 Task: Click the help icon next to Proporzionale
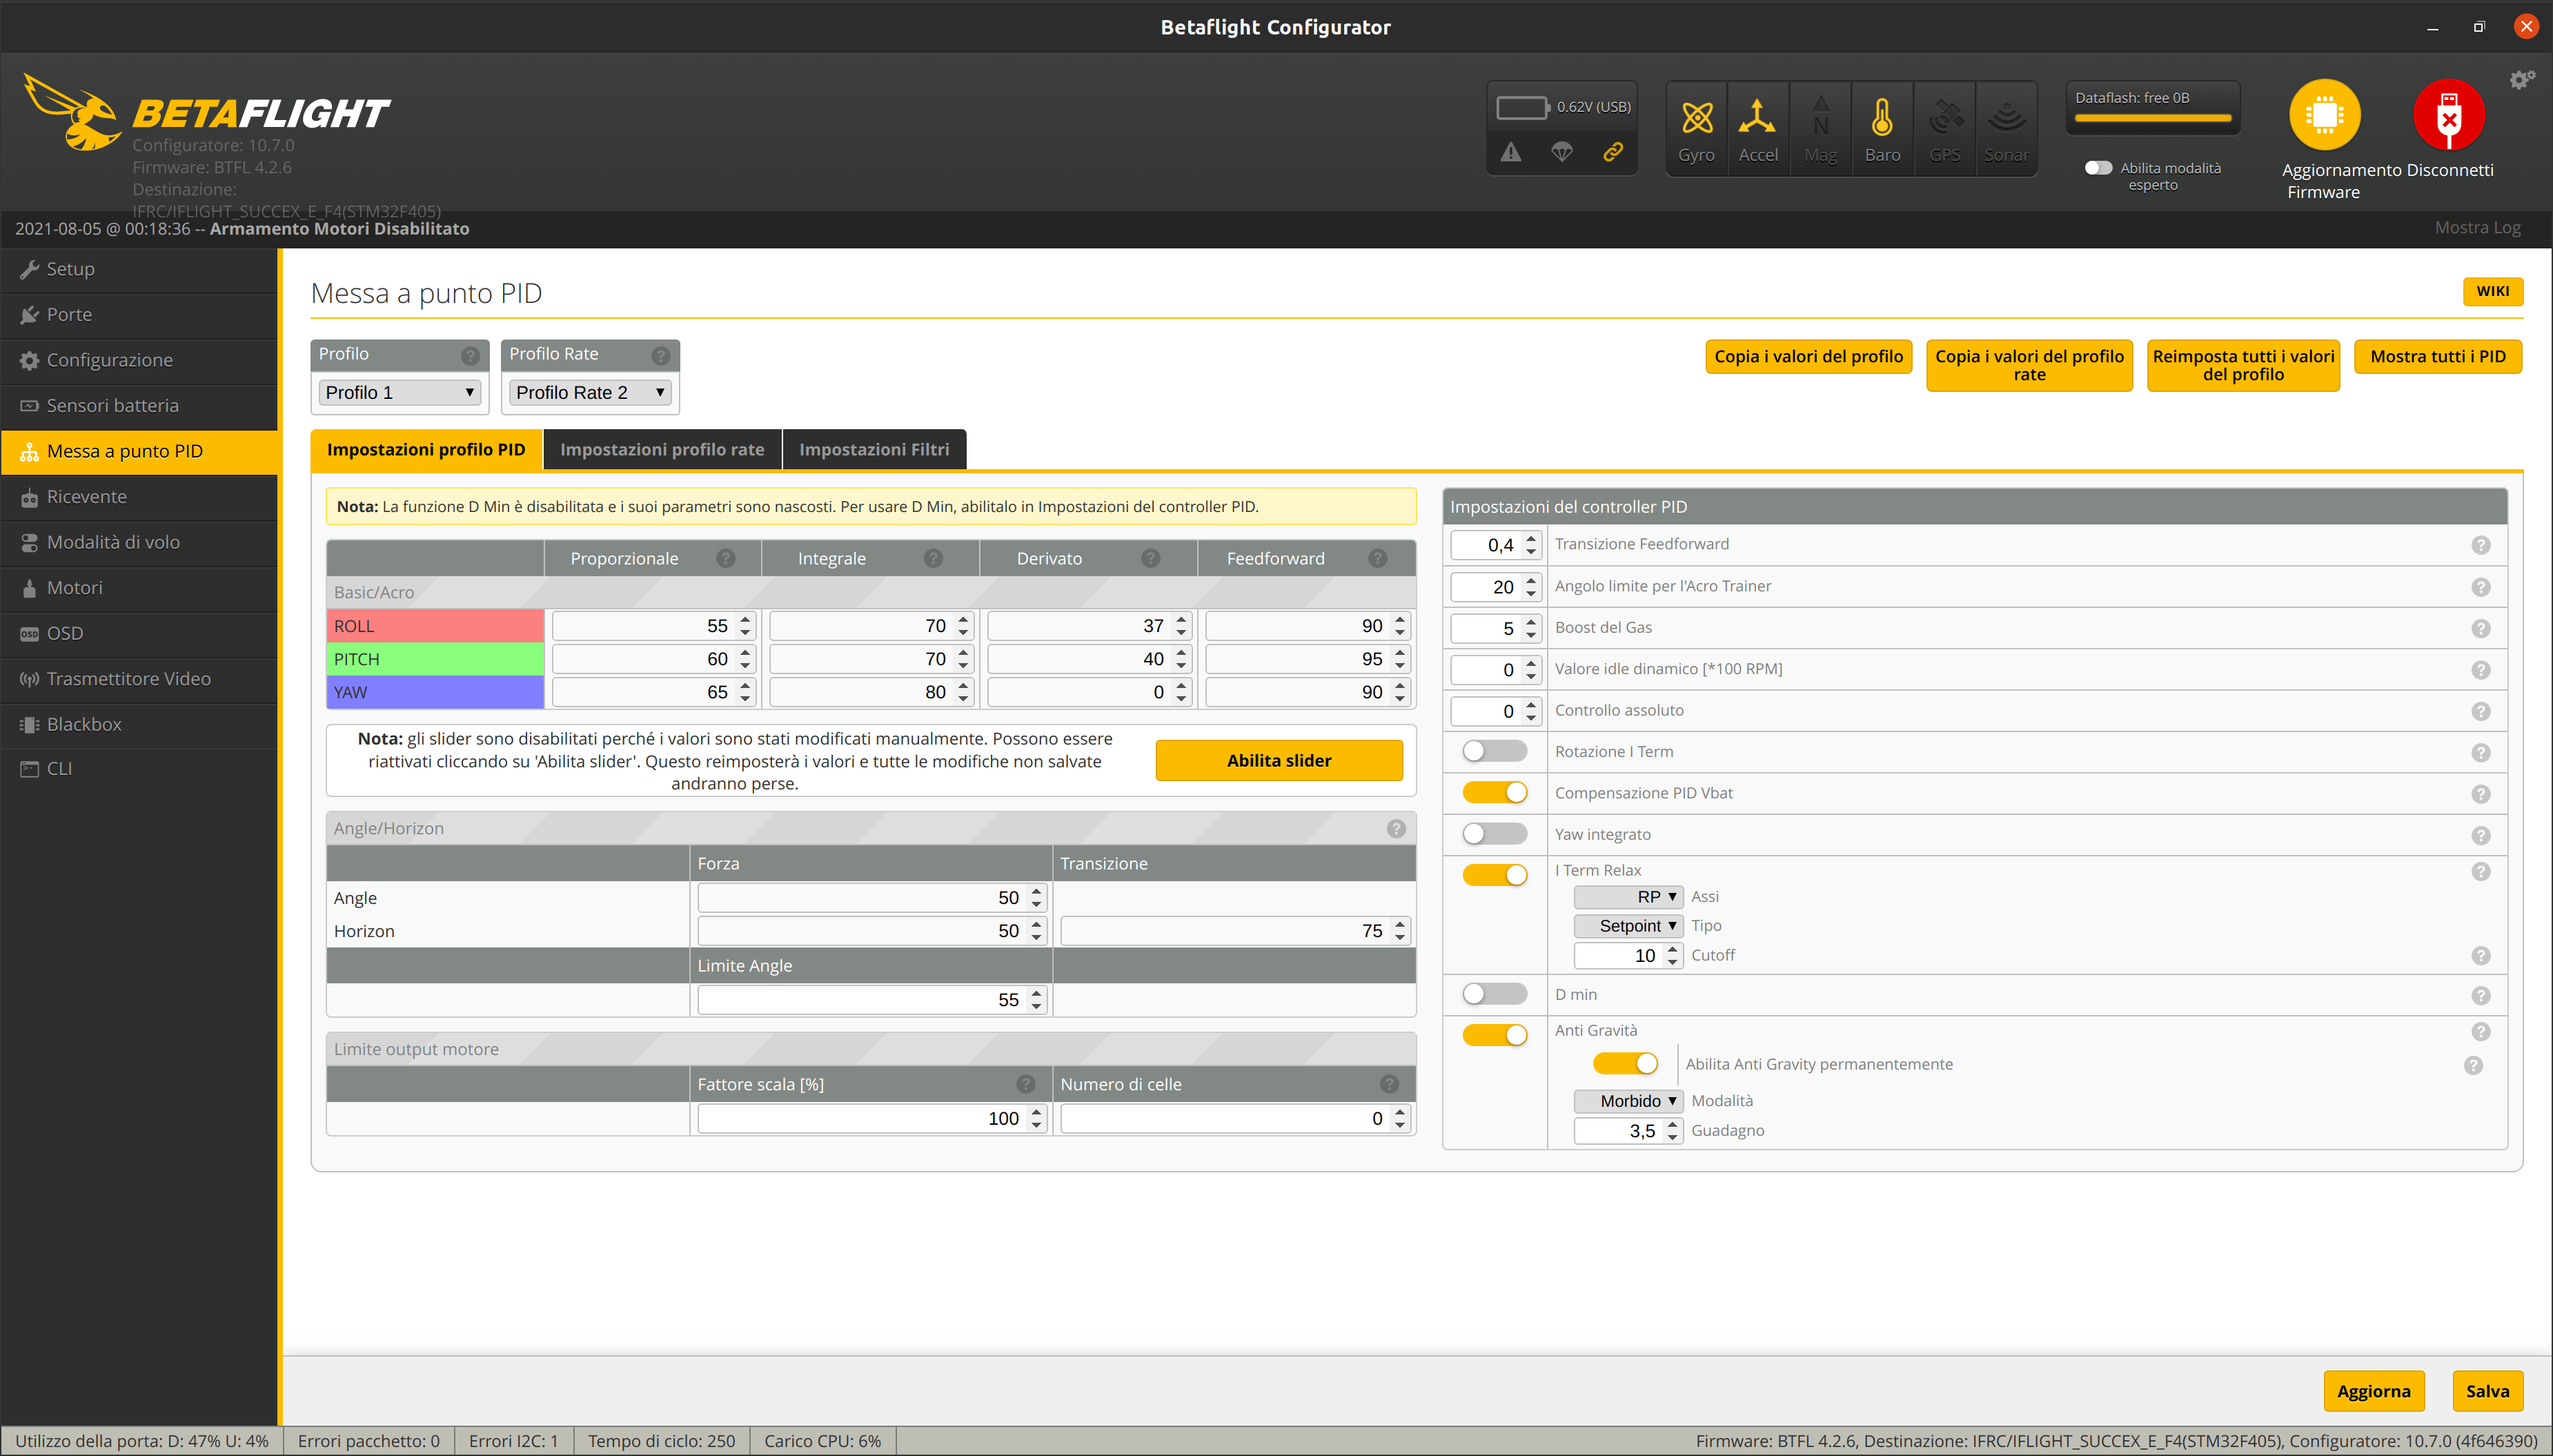726,558
